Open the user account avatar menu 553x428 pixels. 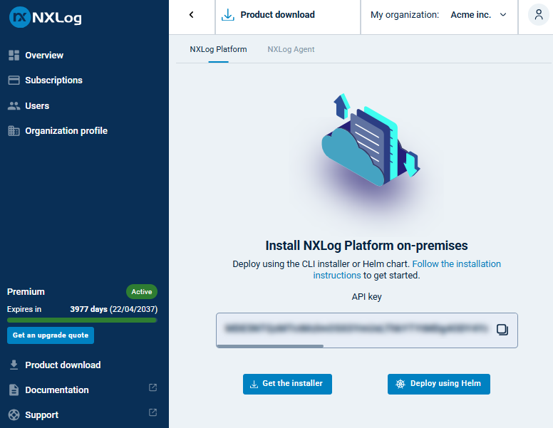click(539, 15)
